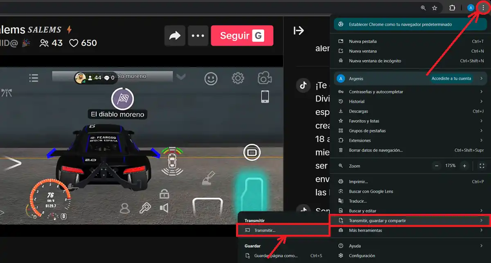This screenshot has height=263, width=491.
Task: Expand Más herramientas submenu
Action: point(411,230)
